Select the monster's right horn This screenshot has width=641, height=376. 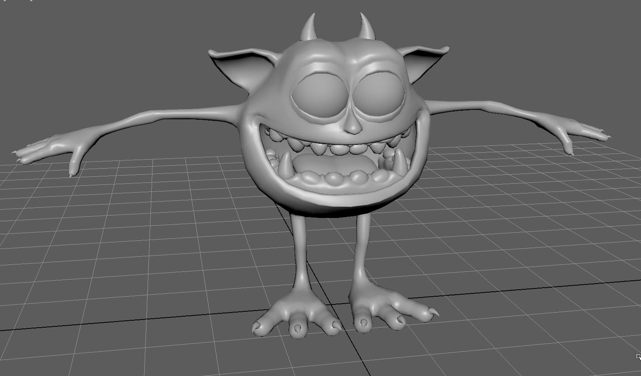367,26
